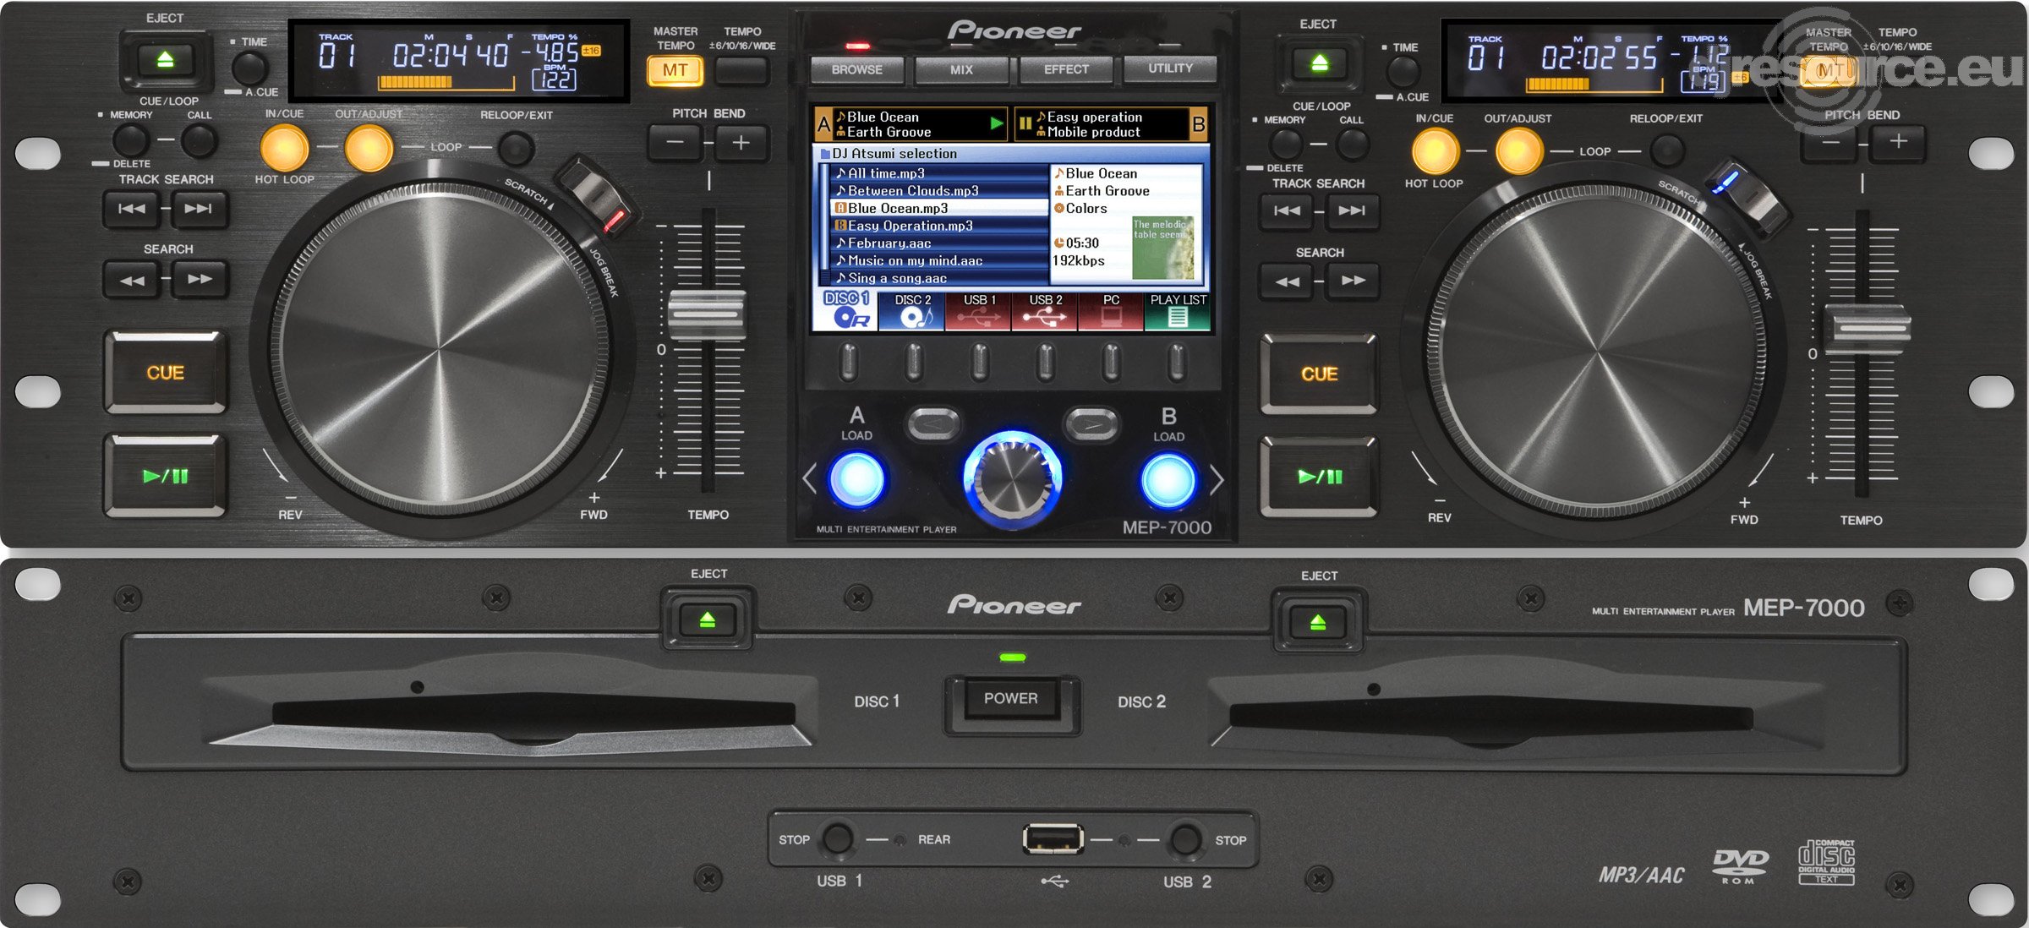Skip to next track on left deck
2029x928 pixels.
[x=200, y=209]
